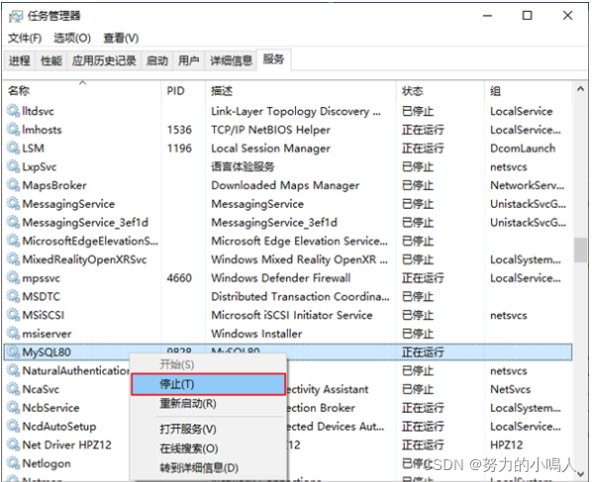
Task: Switch to the 性能 tab
Action: (x=50, y=60)
